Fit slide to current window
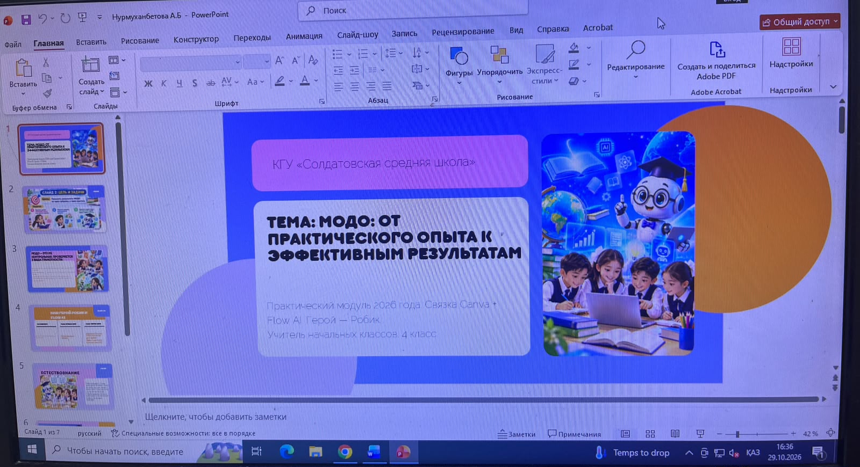 pyautogui.click(x=831, y=433)
